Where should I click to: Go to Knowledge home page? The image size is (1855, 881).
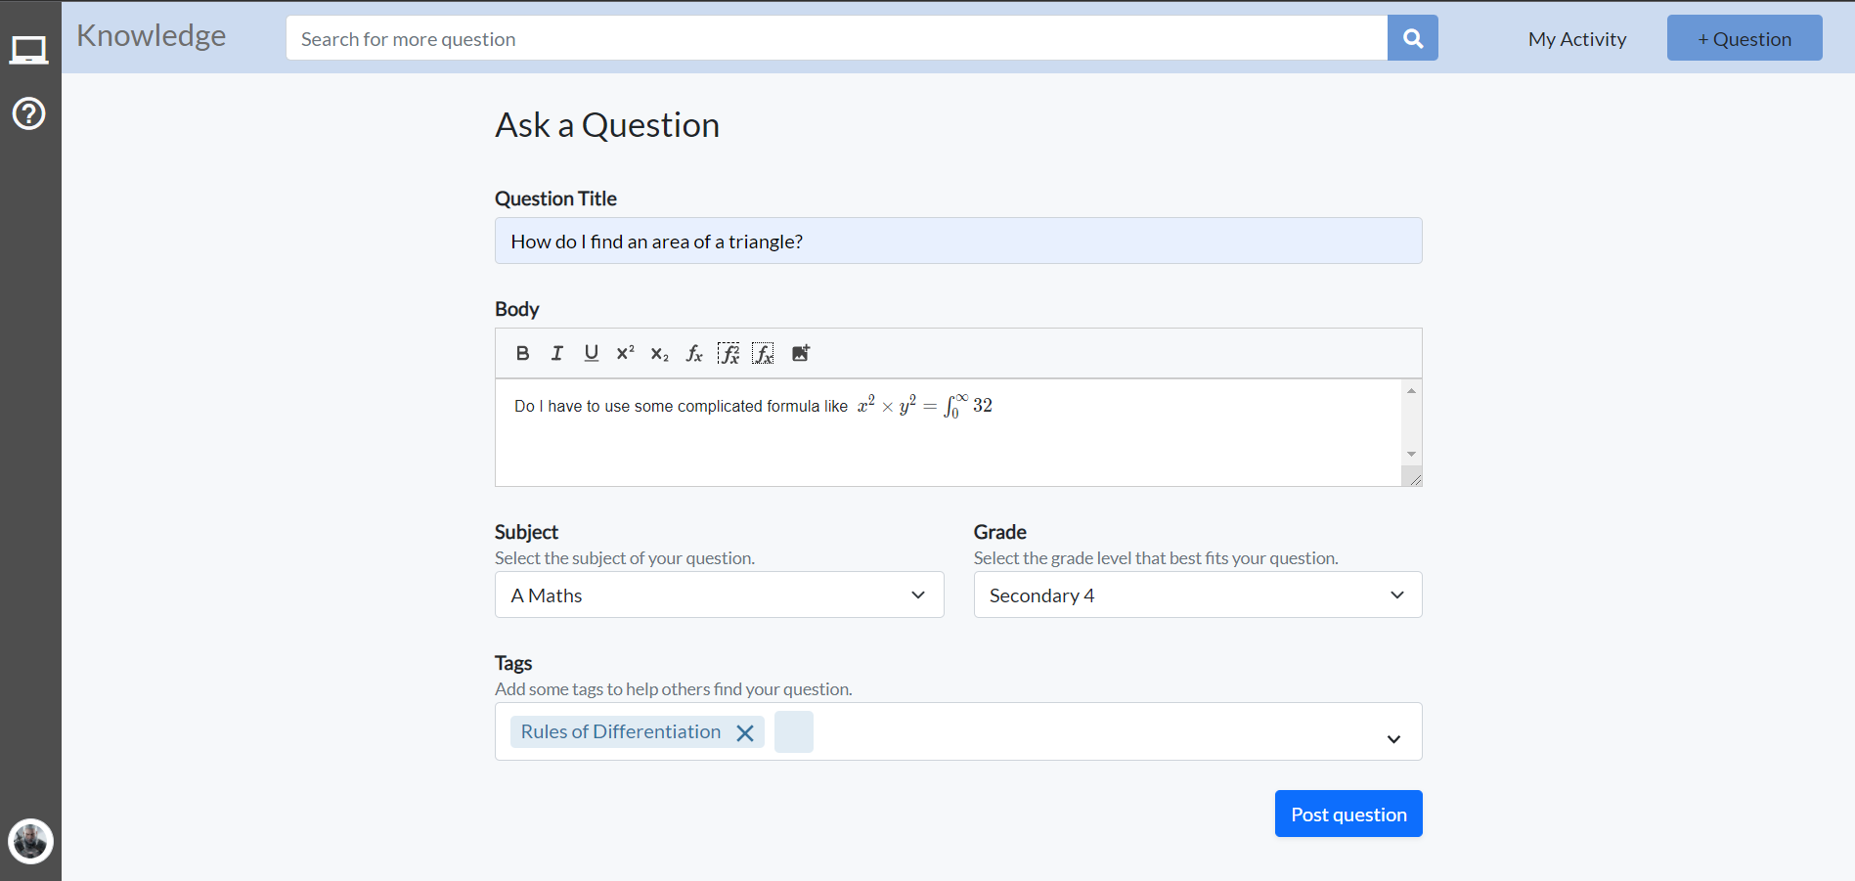pyautogui.click(x=152, y=35)
